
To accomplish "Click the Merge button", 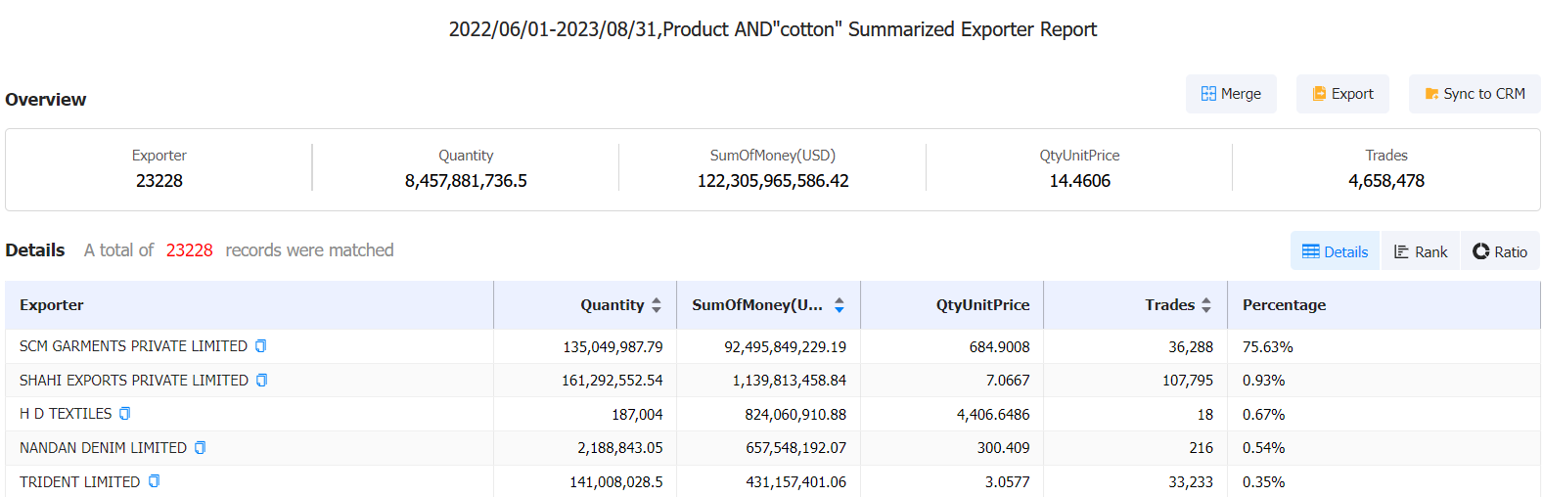I will 1231,94.
